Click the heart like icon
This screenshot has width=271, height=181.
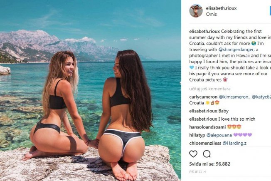coord(193,154)
